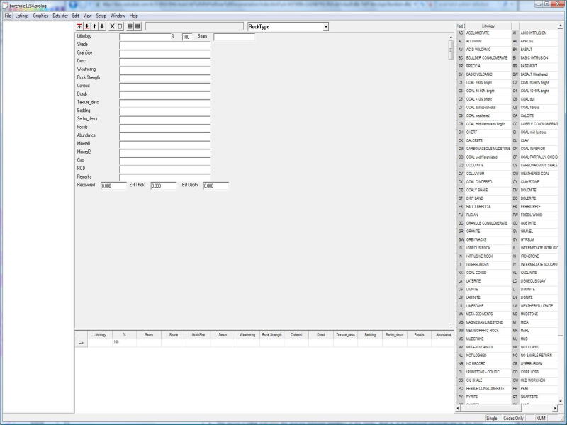Click the first grid view toolbar icon
The image size is (567, 425).
[x=130, y=26]
